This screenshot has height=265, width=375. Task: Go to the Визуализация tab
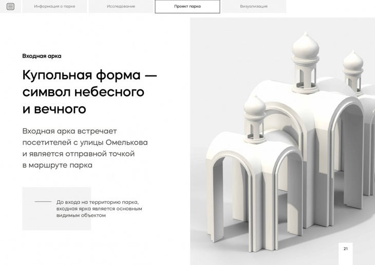[254, 7]
